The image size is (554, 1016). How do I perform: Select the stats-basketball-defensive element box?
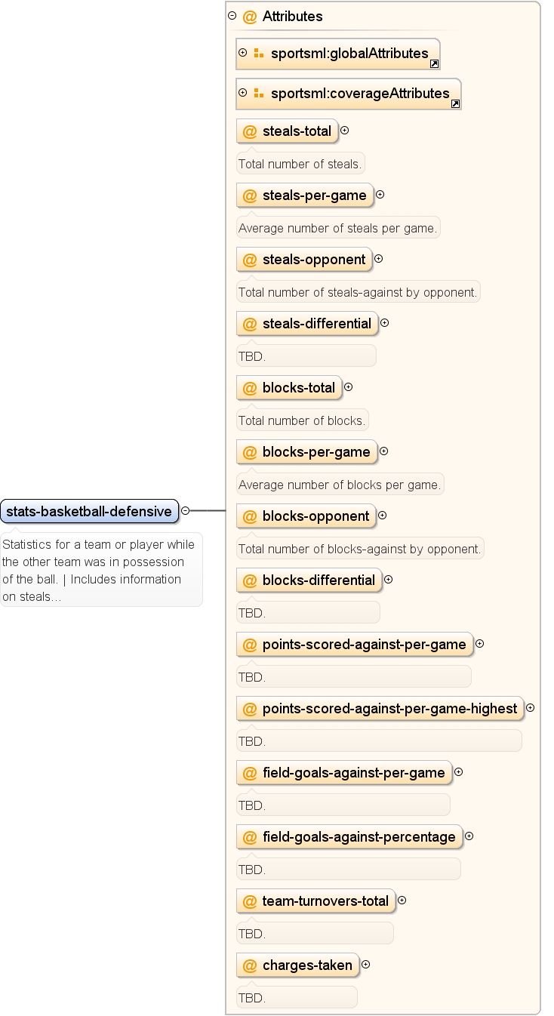coord(89,512)
